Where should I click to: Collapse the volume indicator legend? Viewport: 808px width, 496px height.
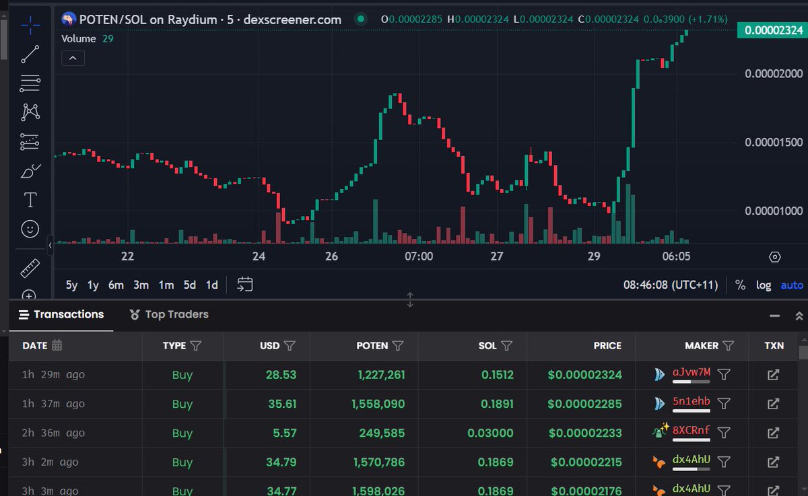click(x=73, y=58)
